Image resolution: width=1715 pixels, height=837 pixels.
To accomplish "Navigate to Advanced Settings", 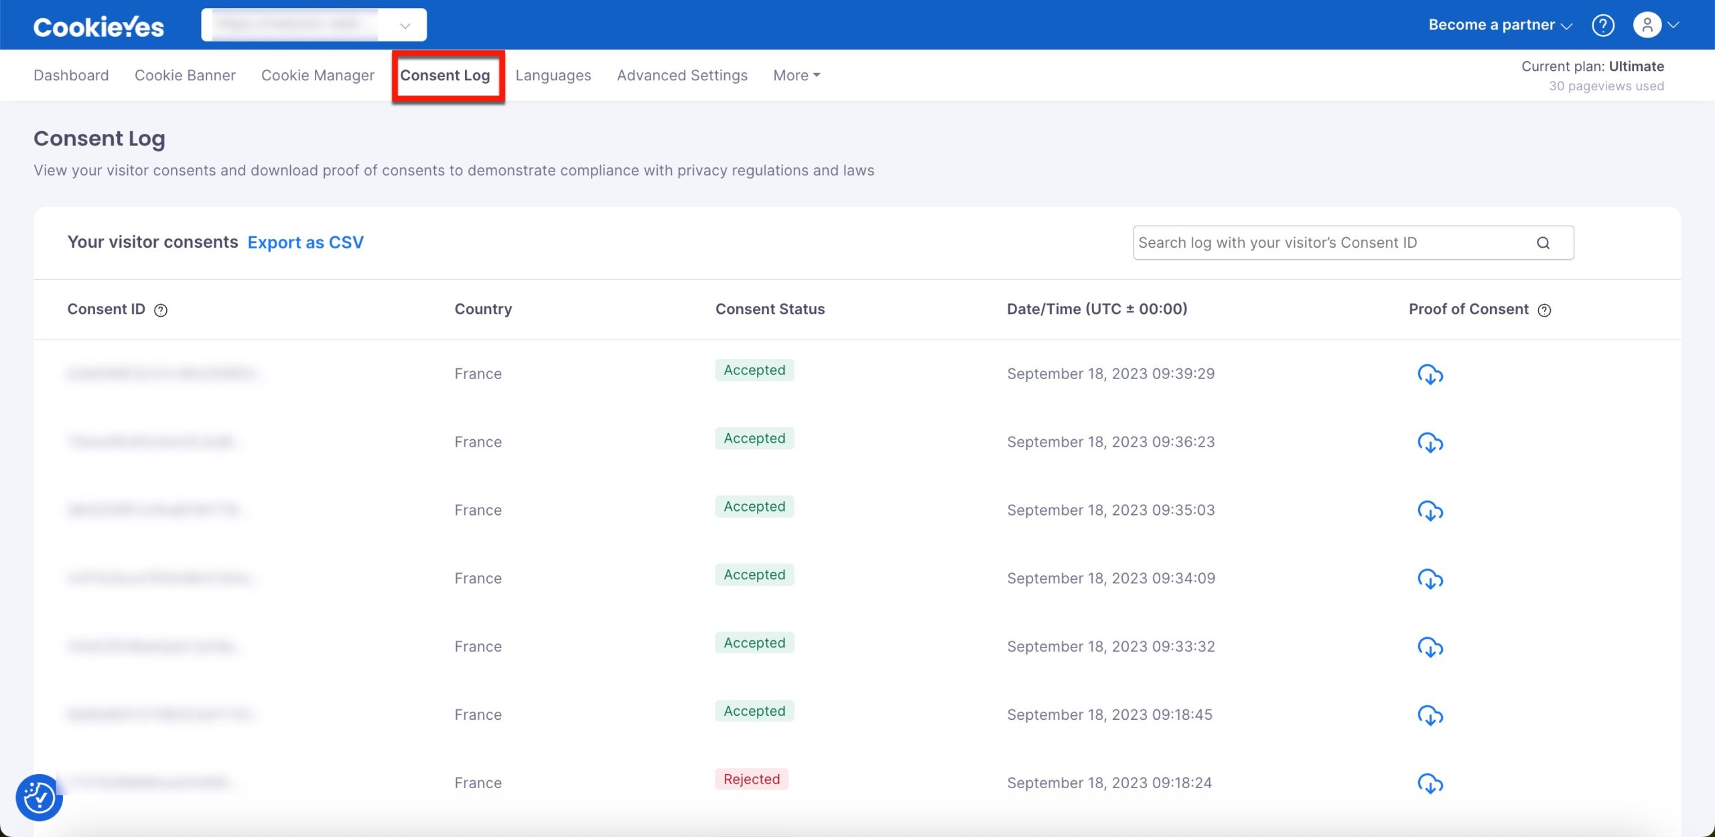I will tap(681, 75).
